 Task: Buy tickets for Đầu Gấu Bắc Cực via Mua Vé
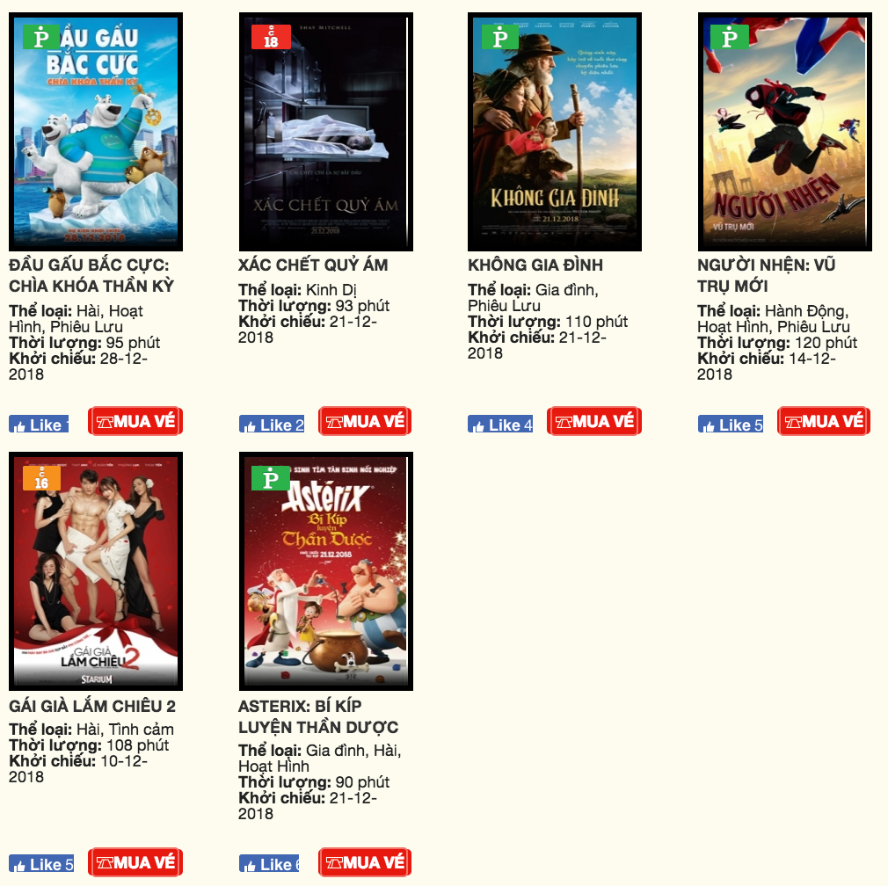(135, 421)
